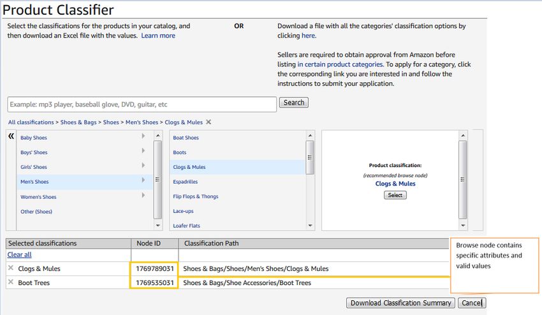Viewport: 542px width, 315px height.
Task: Go to All classifications breadcrumb
Action: click(x=31, y=122)
